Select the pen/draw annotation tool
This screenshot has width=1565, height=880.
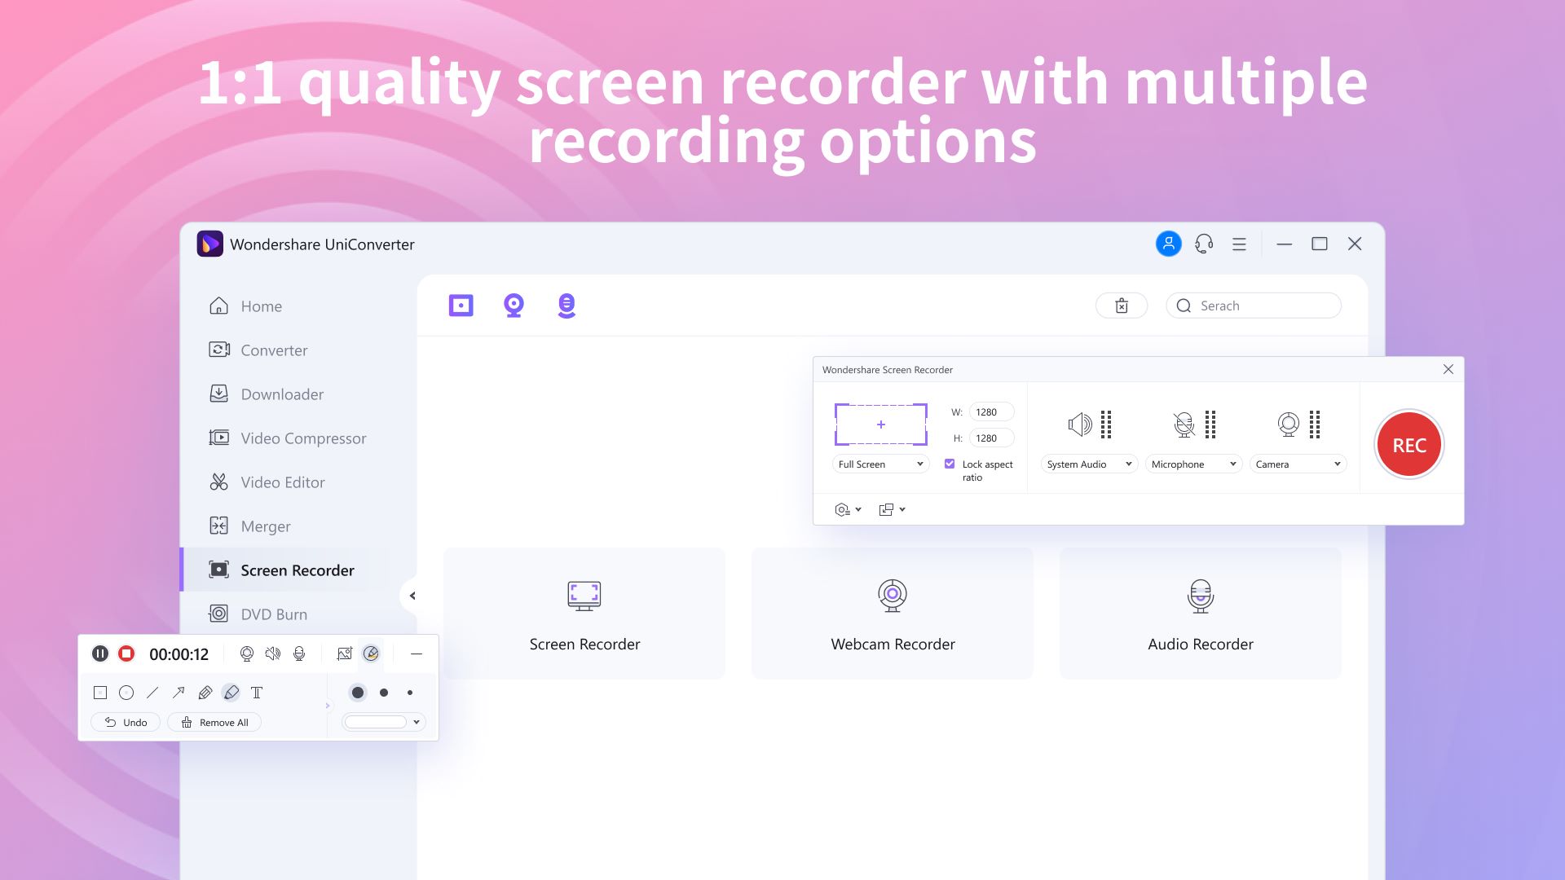205,692
